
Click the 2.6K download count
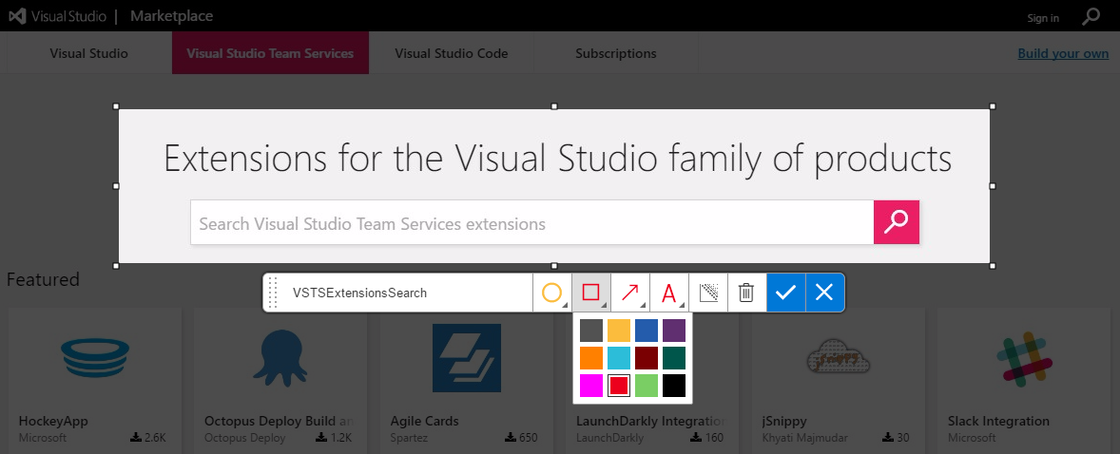tap(148, 438)
